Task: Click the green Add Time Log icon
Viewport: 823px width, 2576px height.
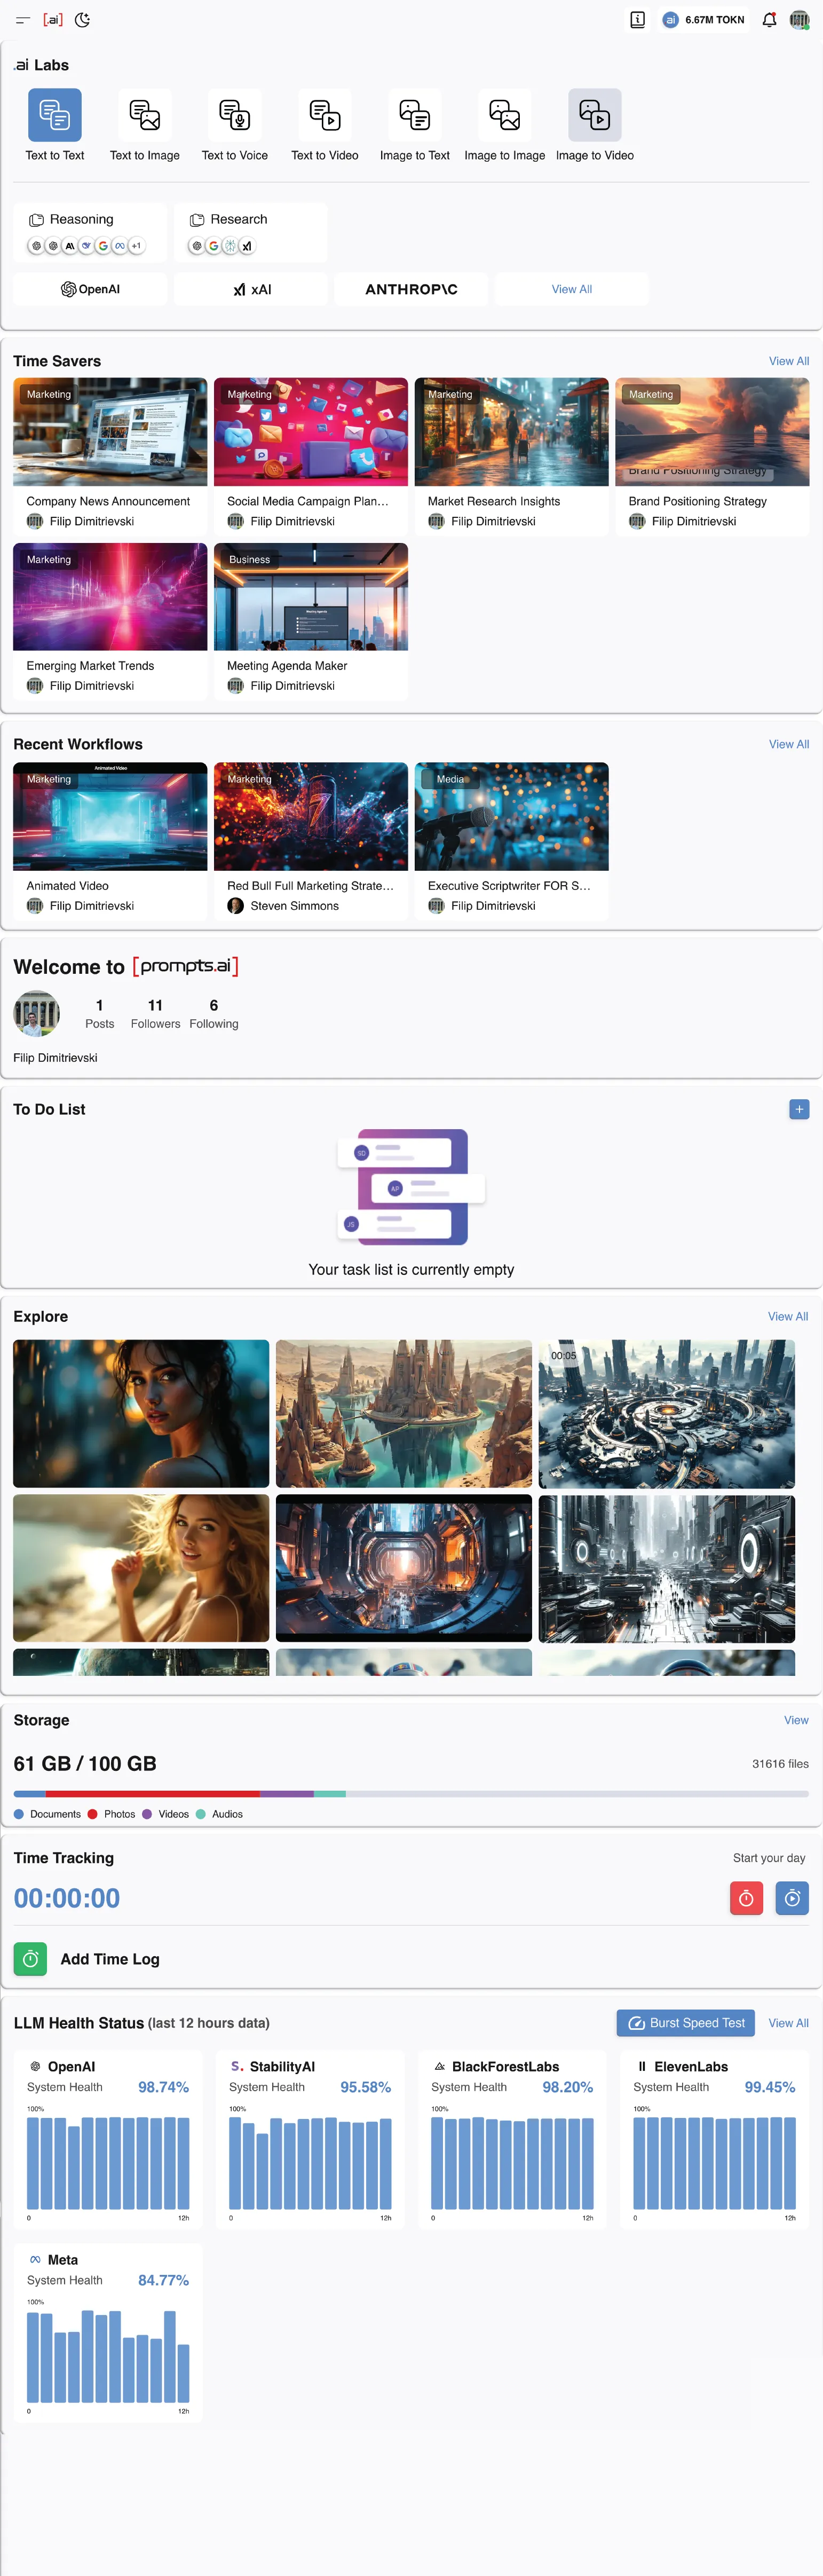Action: click(x=30, y=1959)
